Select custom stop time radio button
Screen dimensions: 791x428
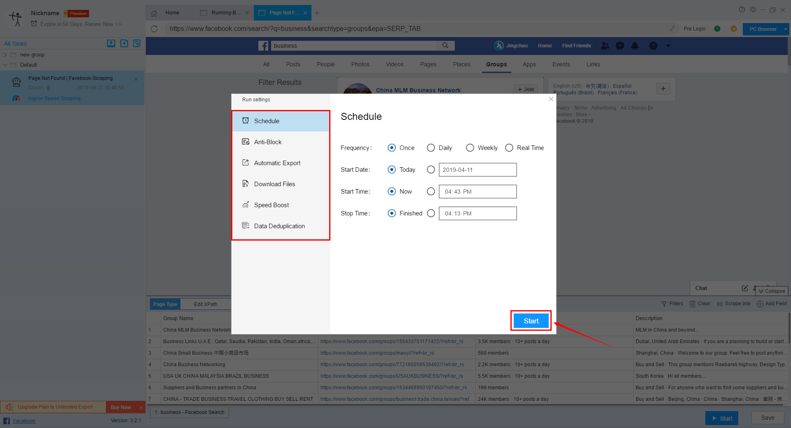431,213
